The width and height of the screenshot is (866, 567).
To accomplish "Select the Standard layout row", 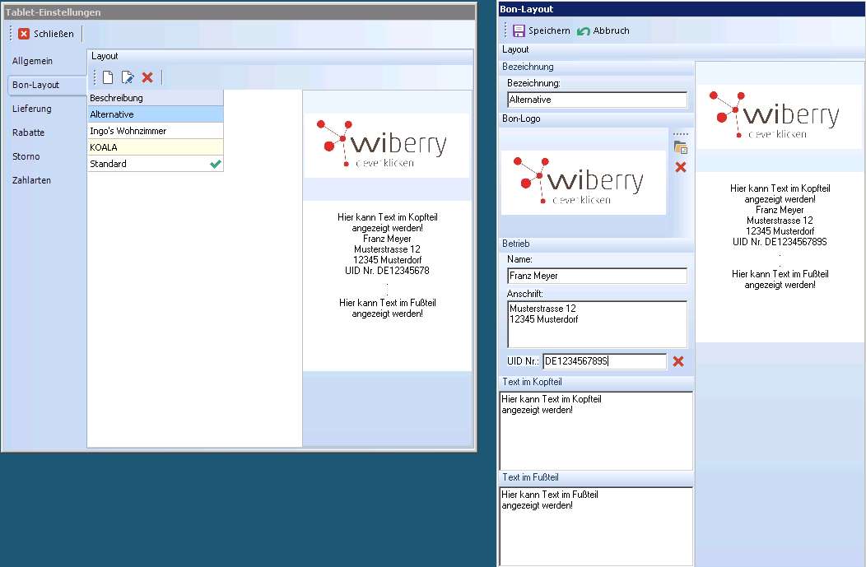I will coord(156,164).
